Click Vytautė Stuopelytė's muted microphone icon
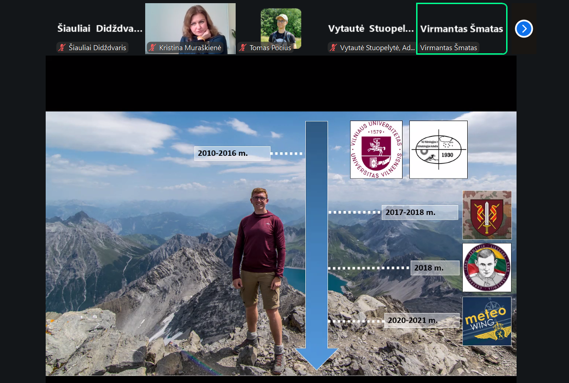569x383 pixels. click(334, 47)
